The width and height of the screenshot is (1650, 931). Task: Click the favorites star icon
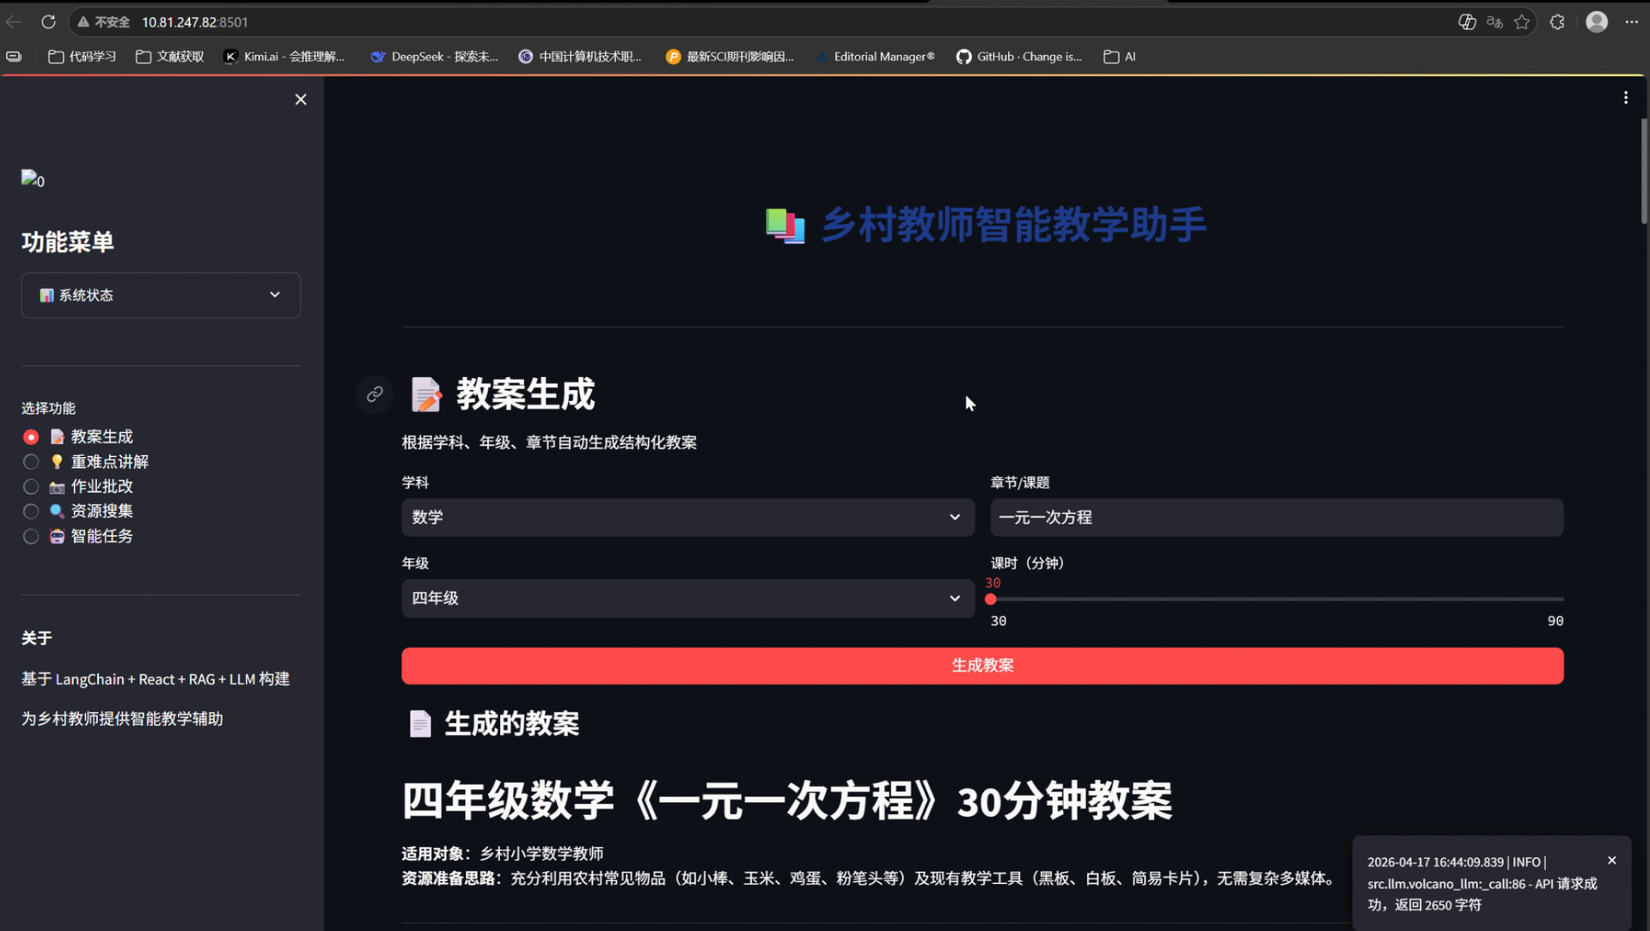[x=1522, y=22]
